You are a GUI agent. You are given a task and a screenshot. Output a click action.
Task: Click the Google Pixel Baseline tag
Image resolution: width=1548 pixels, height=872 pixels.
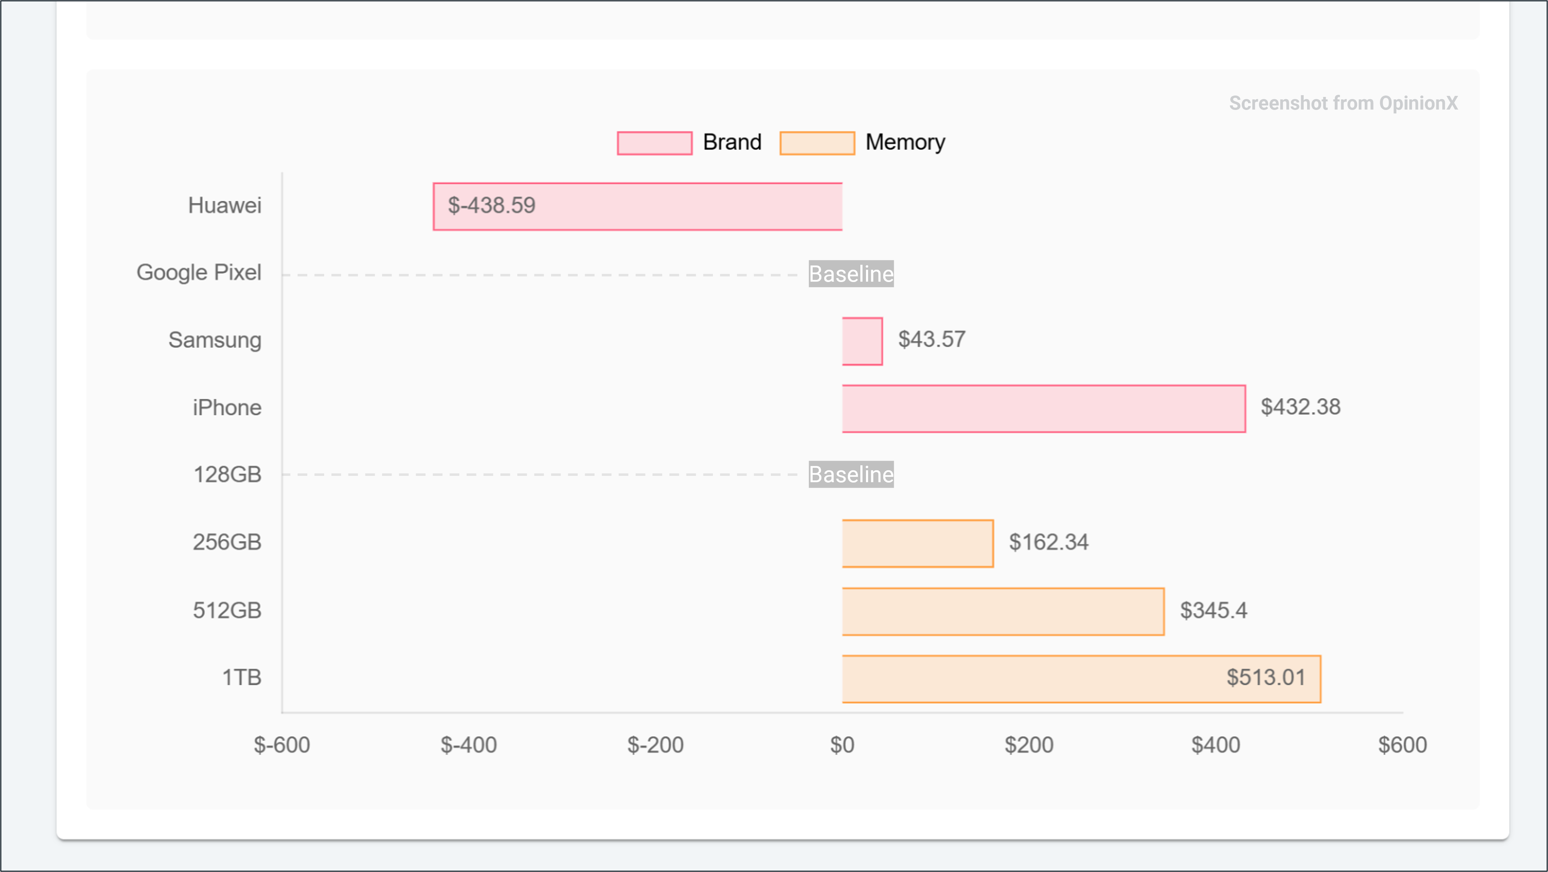(851, 274)
